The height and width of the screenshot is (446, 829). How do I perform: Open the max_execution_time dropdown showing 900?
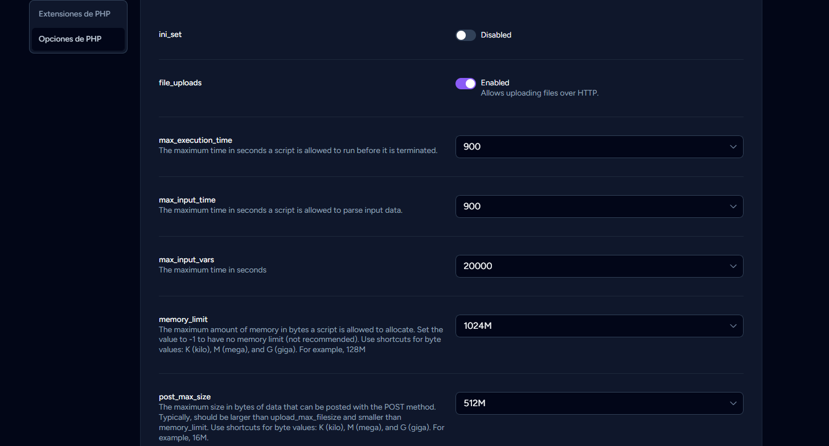coord(592,147)
